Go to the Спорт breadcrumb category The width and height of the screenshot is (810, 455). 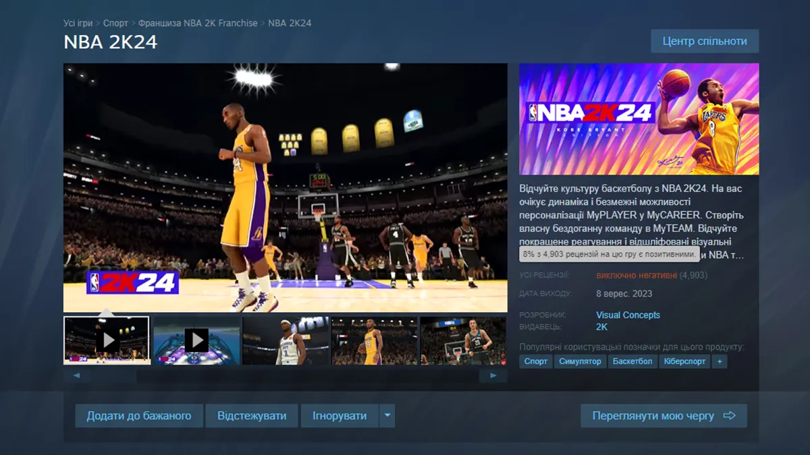[115, 23]
